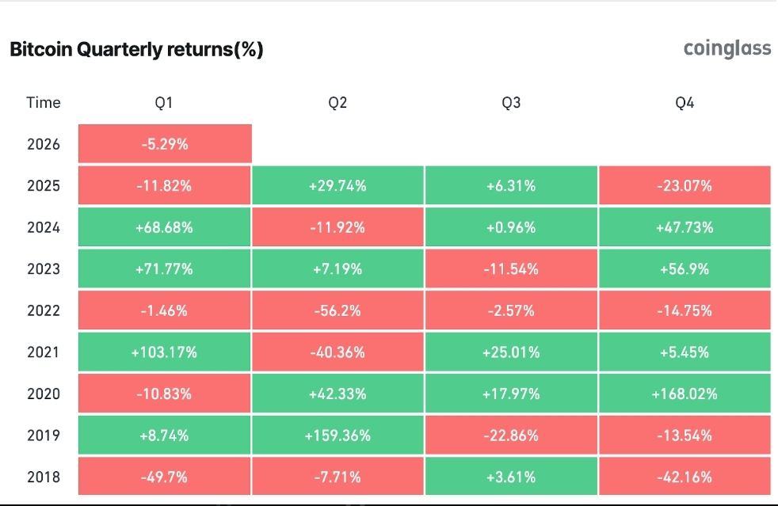Click the +168.02% cell in 2020
The height and width of the screenshot is (506, 778).
point(685,394)
